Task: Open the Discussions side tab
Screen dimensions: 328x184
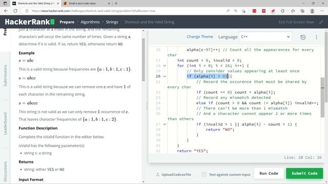Action: pos(5,172)
